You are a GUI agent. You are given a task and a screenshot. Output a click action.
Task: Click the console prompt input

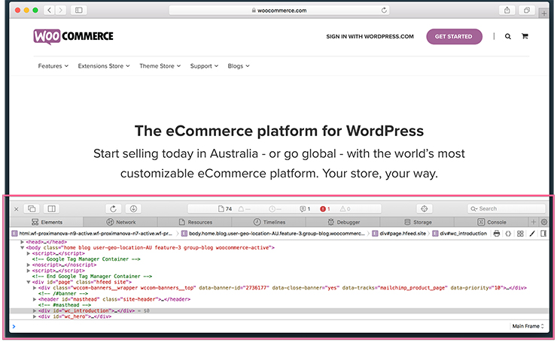(261, 326)
